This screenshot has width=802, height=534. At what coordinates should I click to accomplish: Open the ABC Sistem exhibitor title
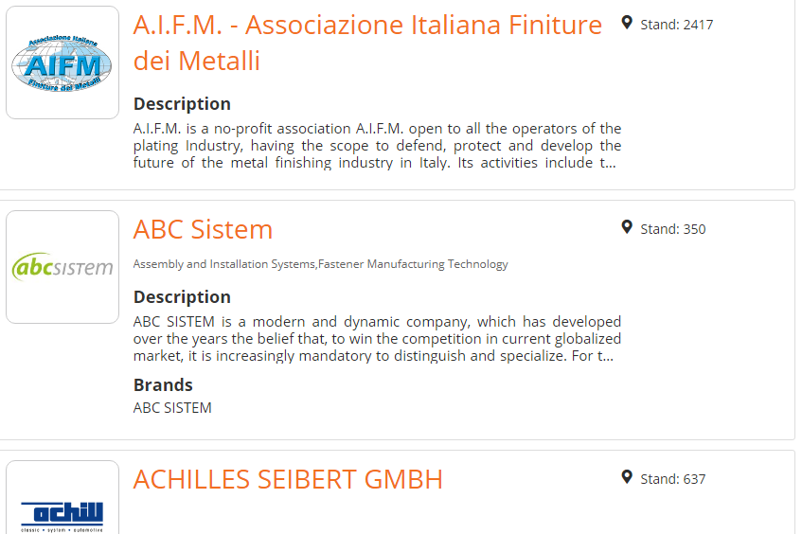(x=203, y=229)
